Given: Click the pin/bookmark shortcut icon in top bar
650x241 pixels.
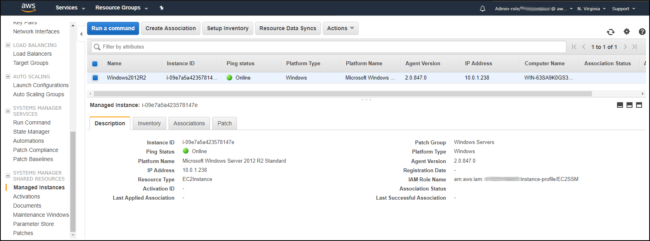Looking at the screenshot, I should (161, 8).
